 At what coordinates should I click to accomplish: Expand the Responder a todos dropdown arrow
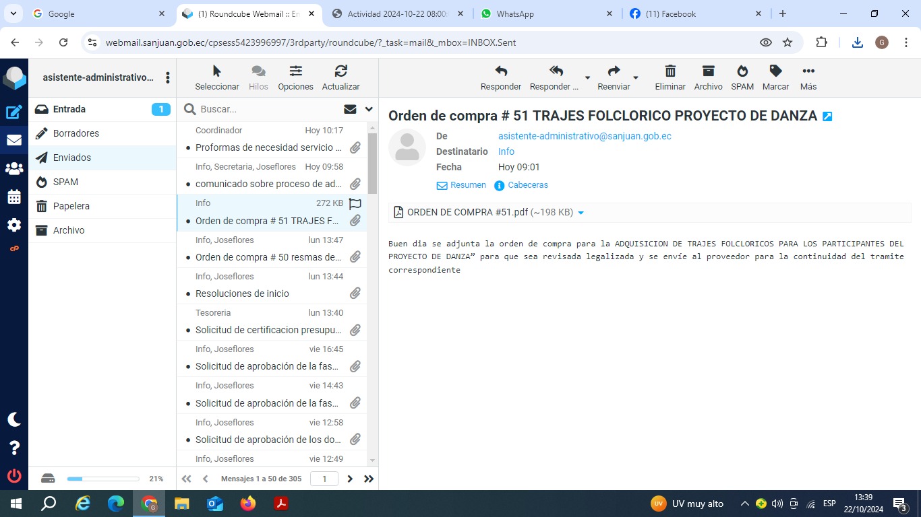tap(587, 78)
